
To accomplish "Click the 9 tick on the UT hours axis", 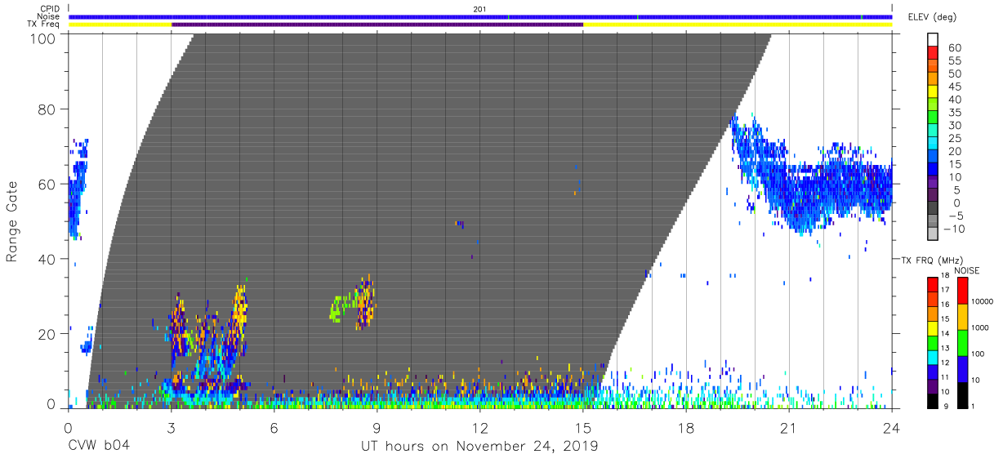I will point(377,427).
